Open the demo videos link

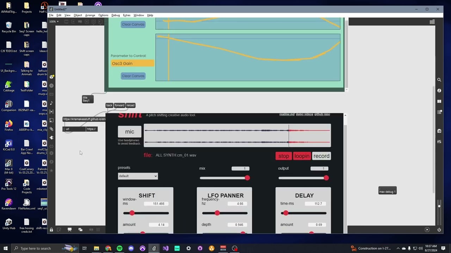pyautogui.click(x=304, y=114)
